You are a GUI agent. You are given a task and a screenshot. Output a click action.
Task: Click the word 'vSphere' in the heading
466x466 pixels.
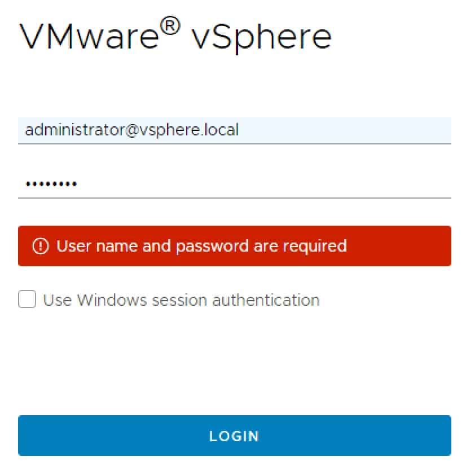coord(261,38)
